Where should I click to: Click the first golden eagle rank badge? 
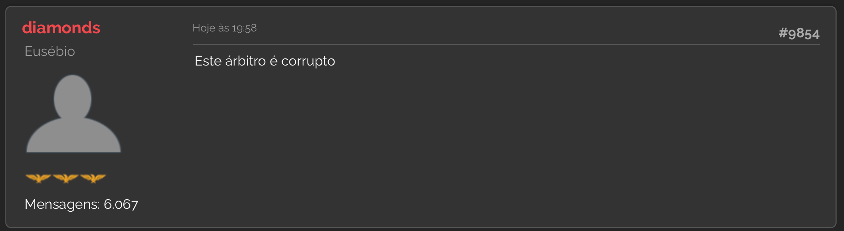coord(38,178)
